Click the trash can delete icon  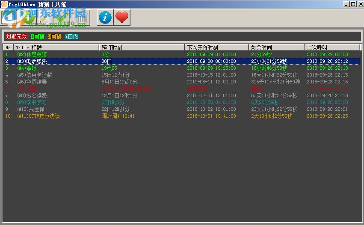tap(81, 18)
